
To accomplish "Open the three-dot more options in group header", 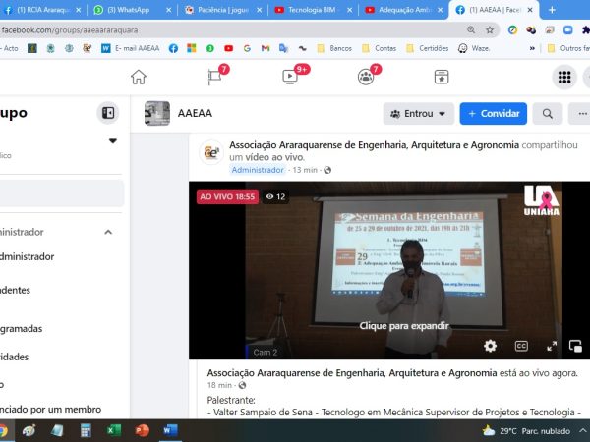I will tap(582, 114).
